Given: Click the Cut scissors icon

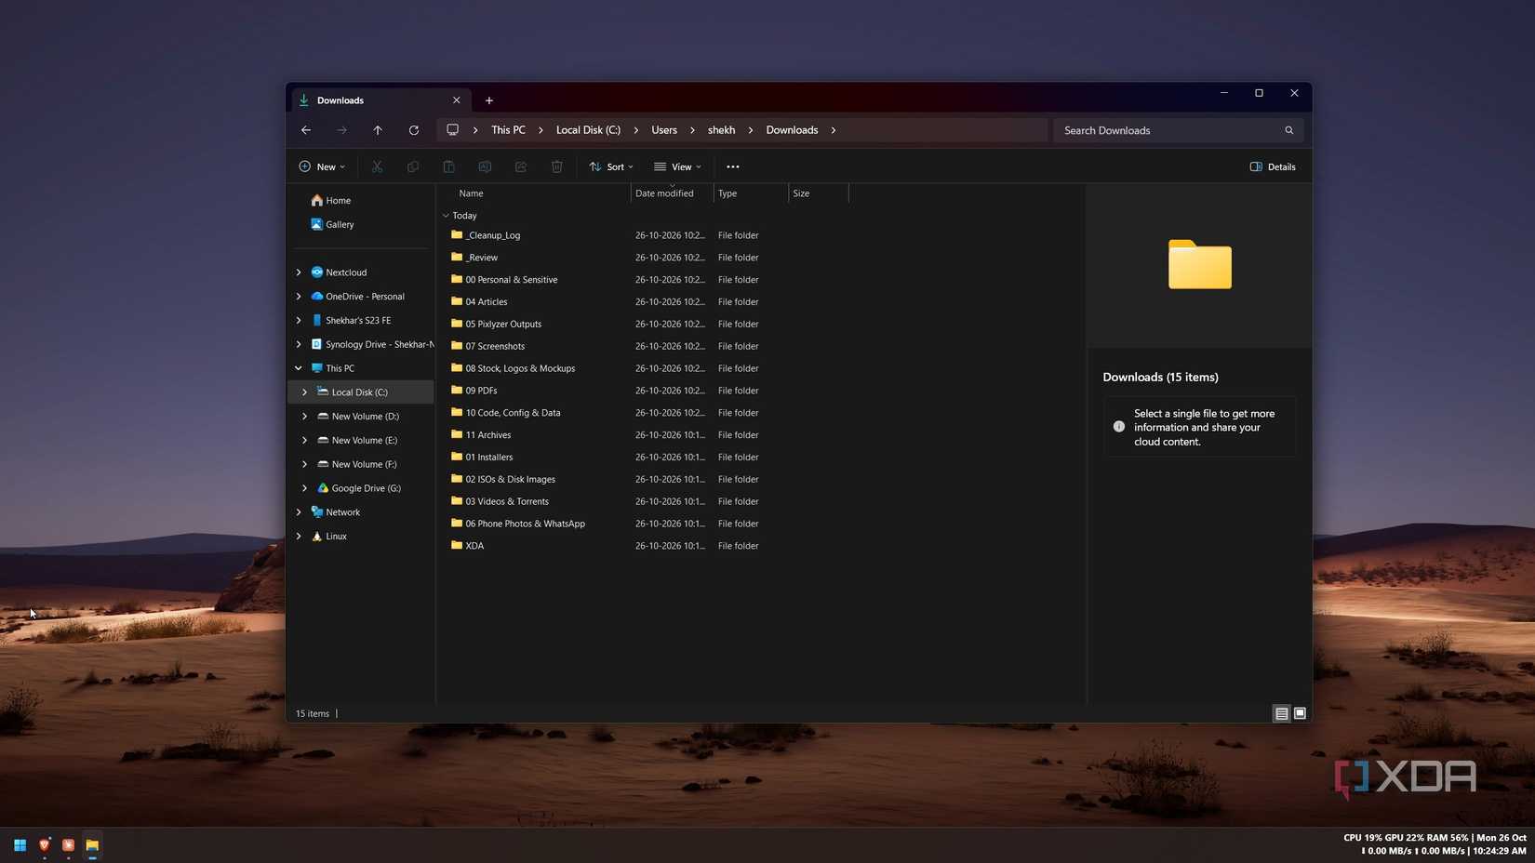Looking at the screenshot, I should coord(377,166).
